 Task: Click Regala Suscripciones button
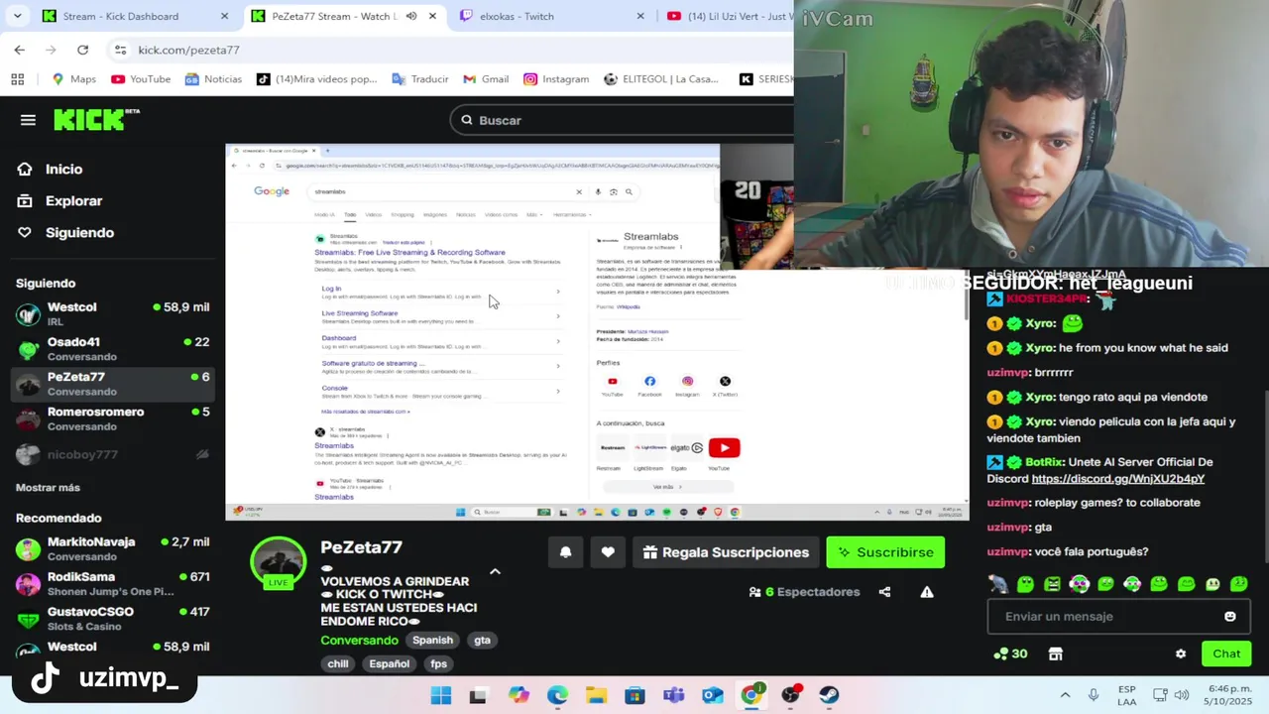[726, 552]
